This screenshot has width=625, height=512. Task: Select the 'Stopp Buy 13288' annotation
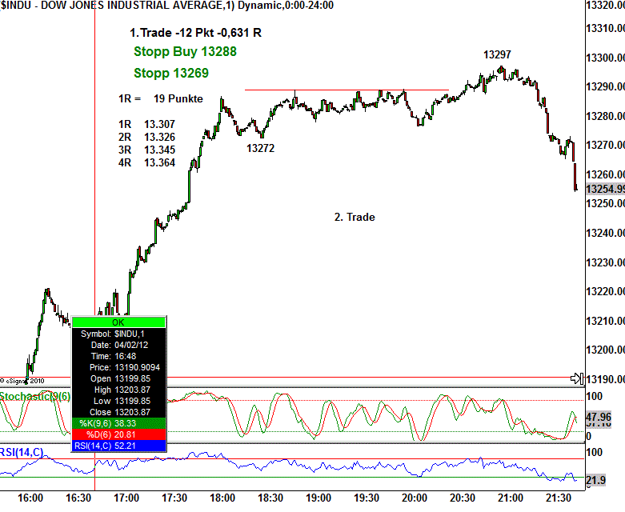point(185,51)
